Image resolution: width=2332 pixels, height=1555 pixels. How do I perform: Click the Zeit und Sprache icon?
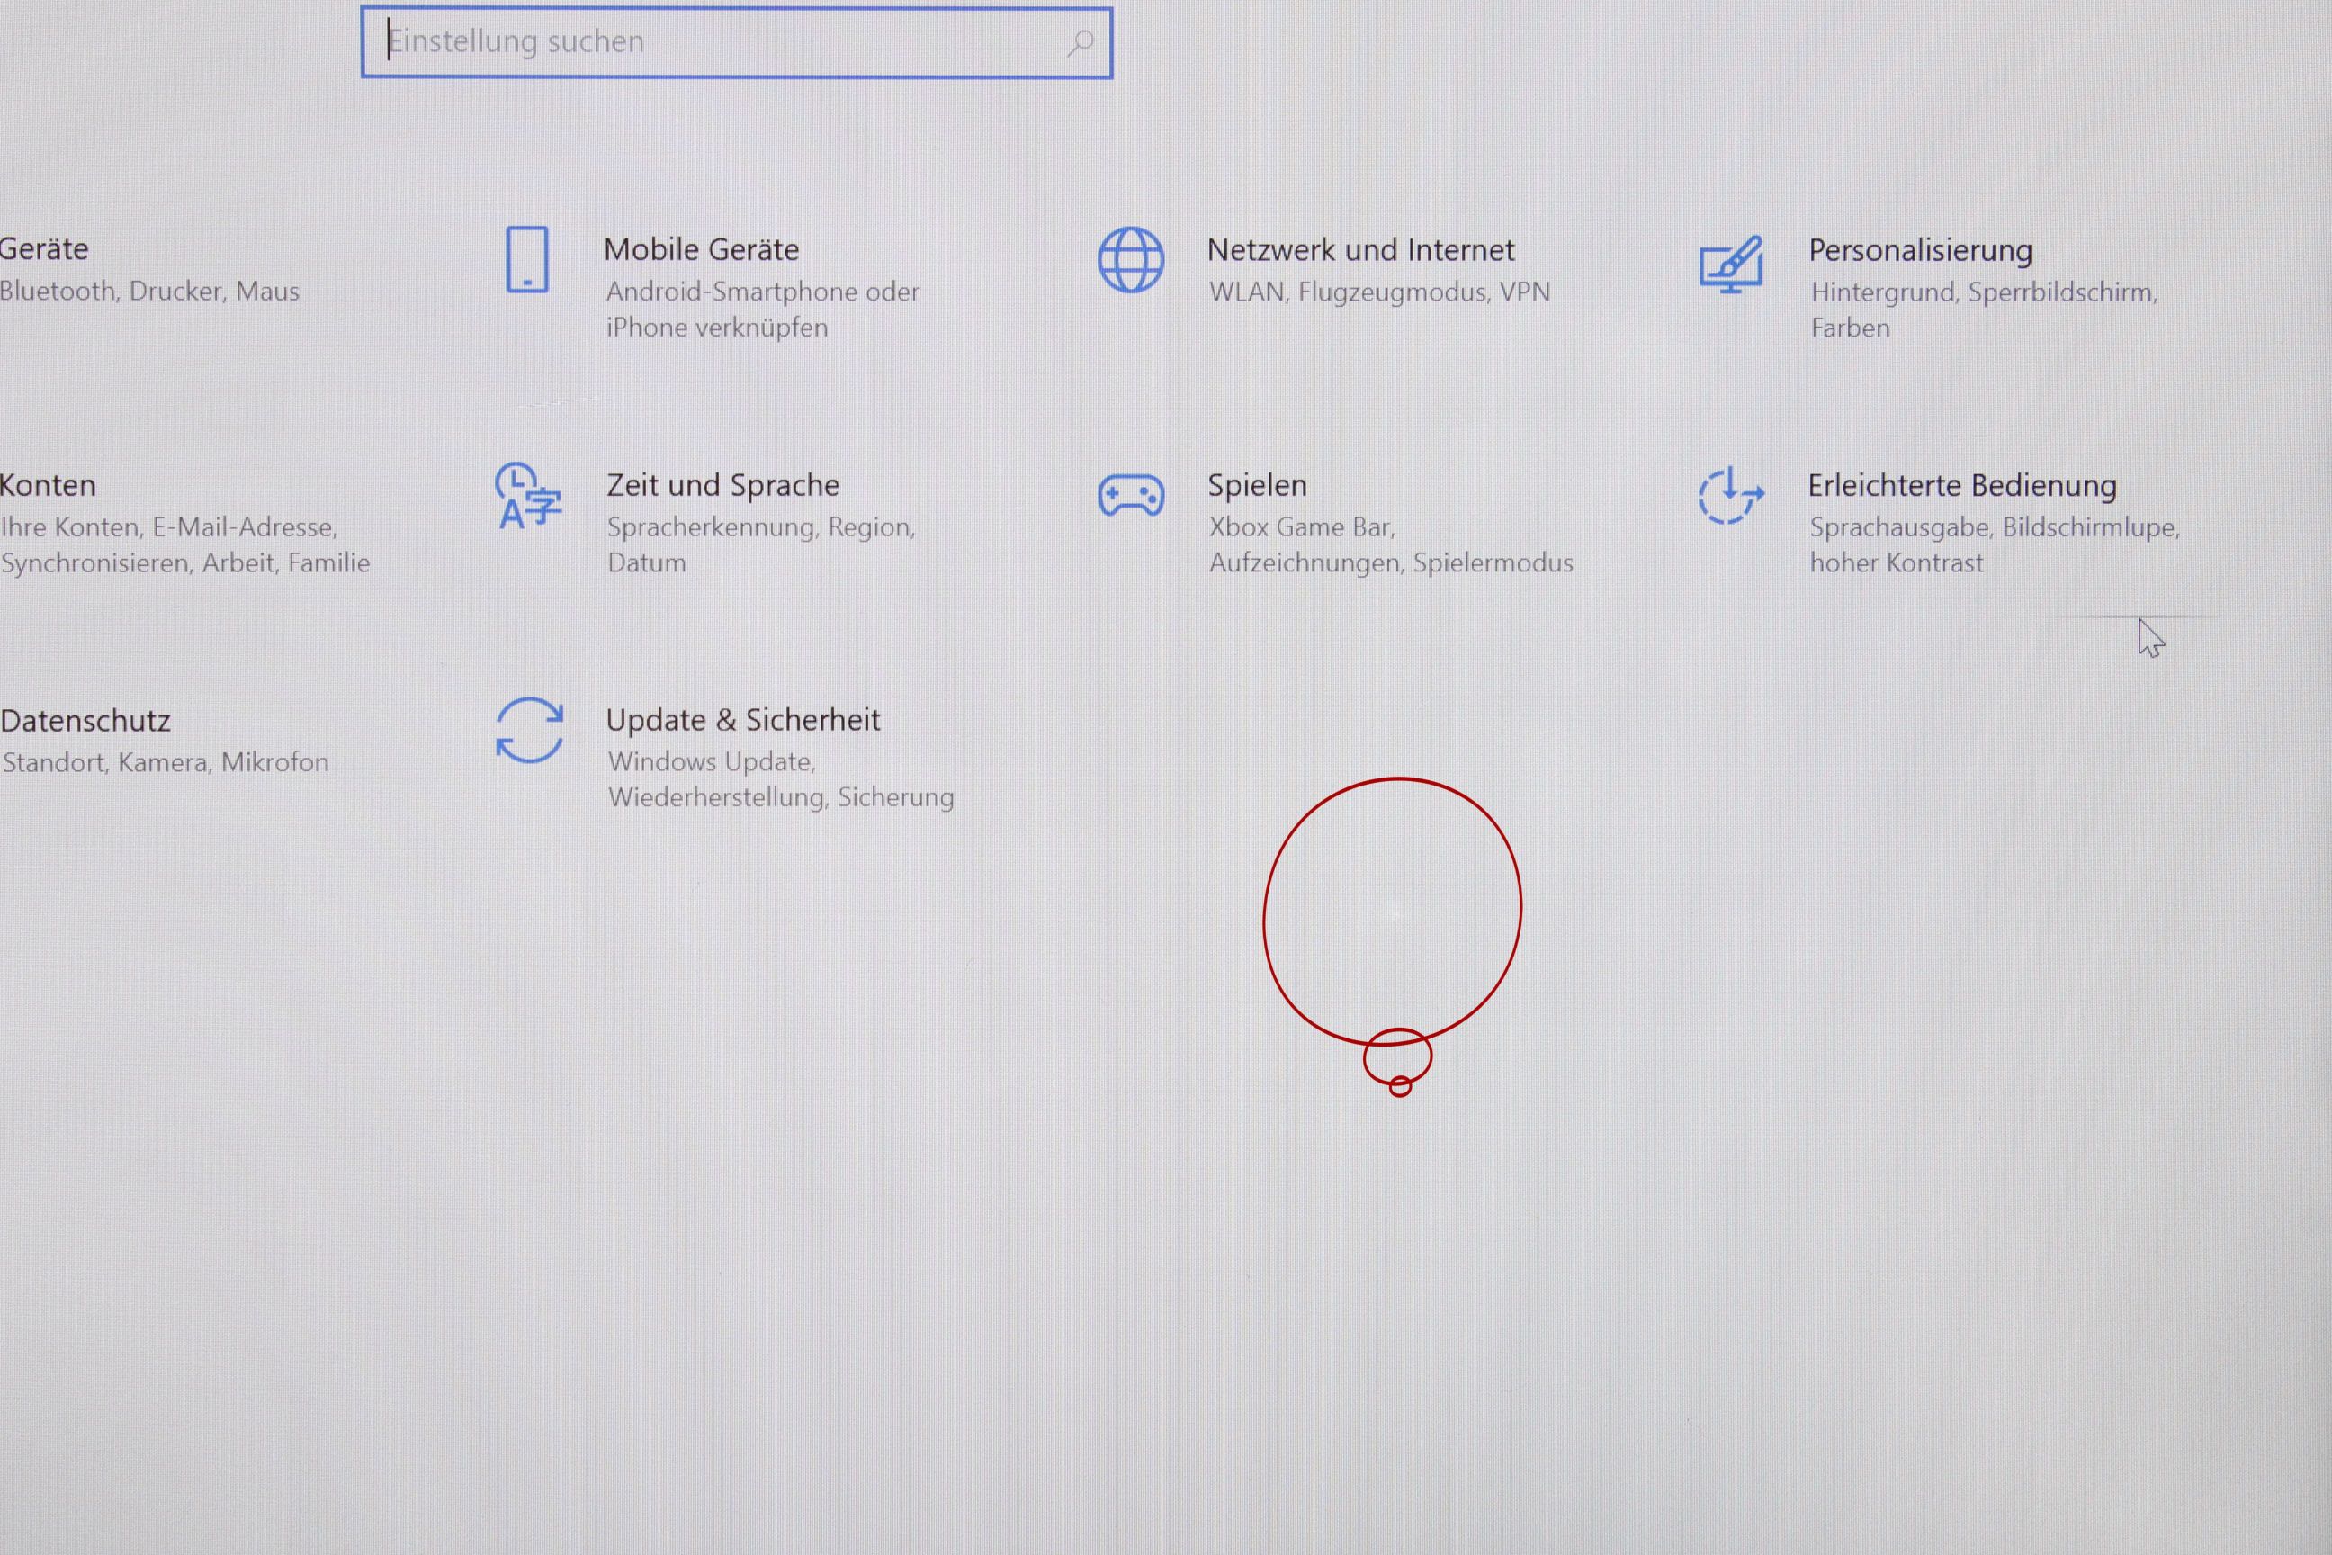(x=527, y=495)
